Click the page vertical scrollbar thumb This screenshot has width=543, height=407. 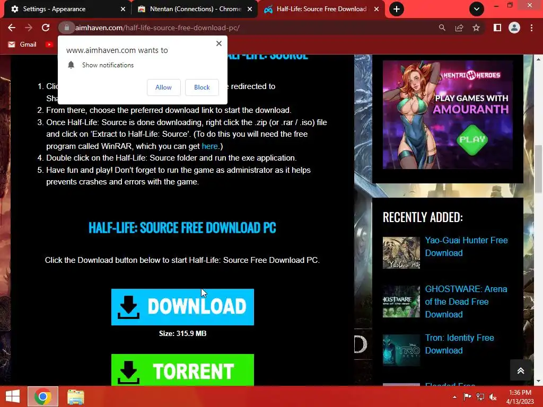click(538, 169)
